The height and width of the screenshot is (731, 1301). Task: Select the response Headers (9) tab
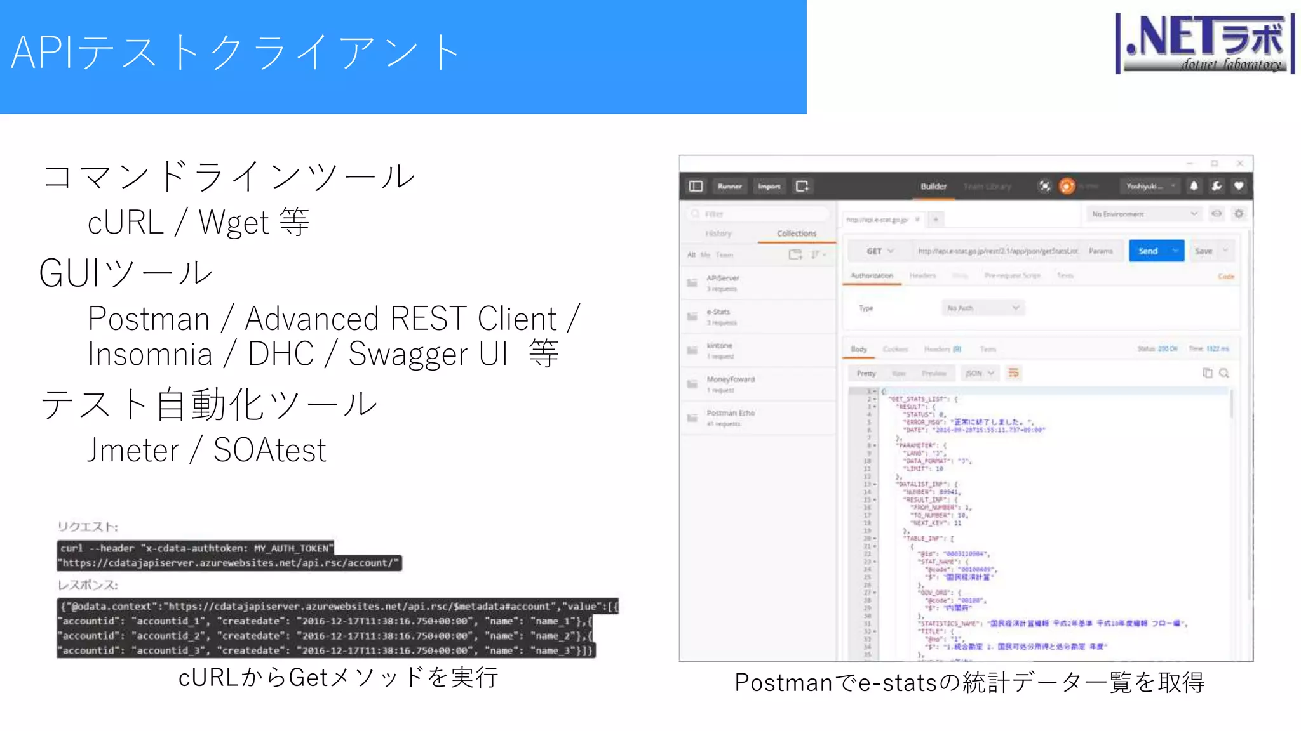[x=943, y=349]
